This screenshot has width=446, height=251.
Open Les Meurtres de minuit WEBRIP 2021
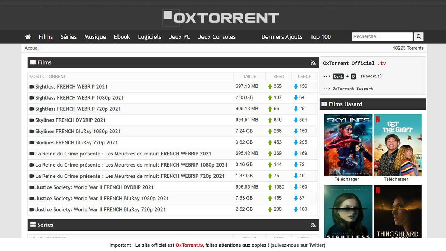coord(123,154)
